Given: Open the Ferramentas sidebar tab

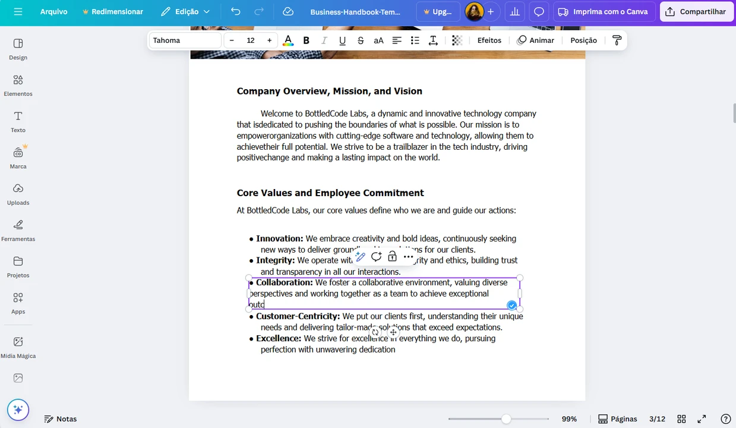Looking at the screenshot, I should pyautogui.click(x=18, y=231).
